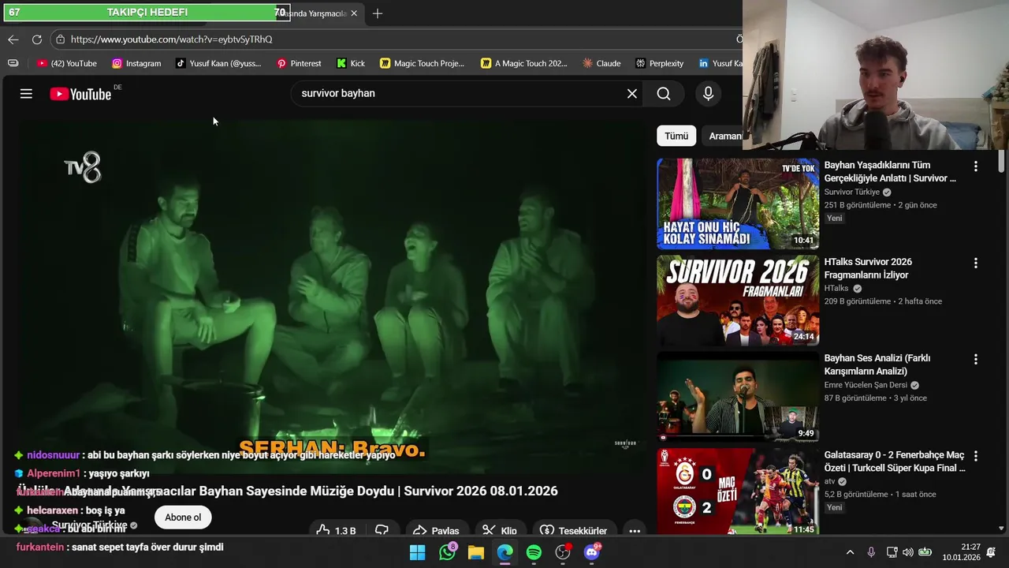View site info via the lock icon
The image size is (1009, 568).
(x=61, y=39)
